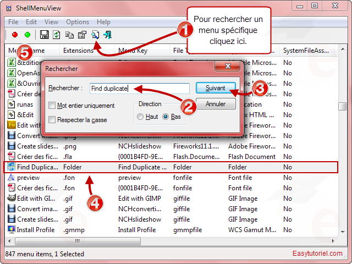The width and height of the screenshot is (352, 264).
Task: Open the Help menu
Action: pyautogui.click(x=103, y=22)
